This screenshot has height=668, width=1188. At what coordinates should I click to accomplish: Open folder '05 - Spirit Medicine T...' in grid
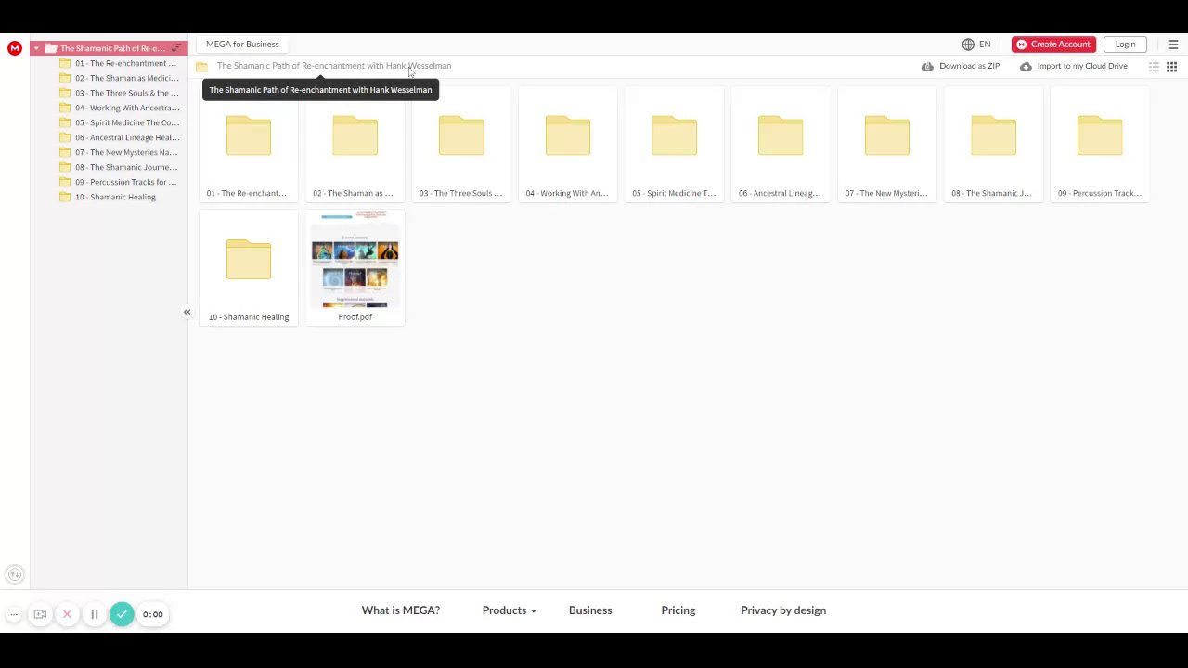(x=674, y=145)
